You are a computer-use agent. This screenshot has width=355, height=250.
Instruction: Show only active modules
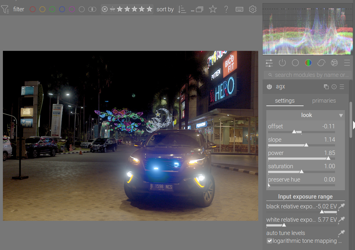click(x=282, y=63)
